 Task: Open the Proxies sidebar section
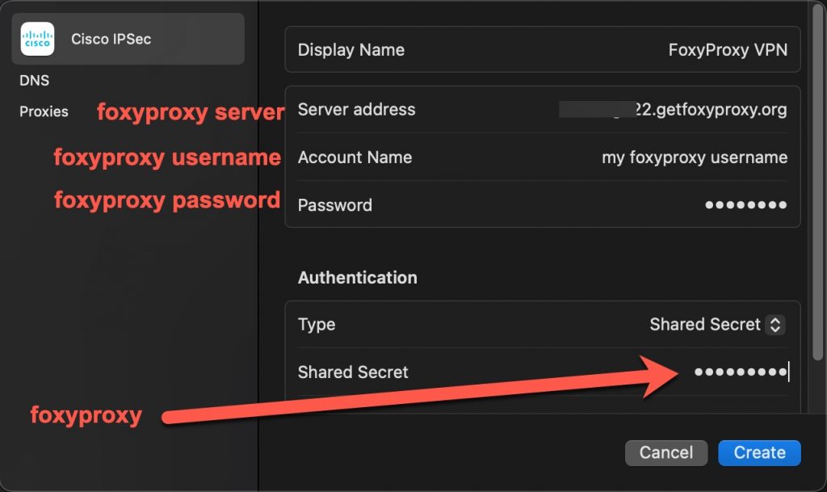point(44,111)
